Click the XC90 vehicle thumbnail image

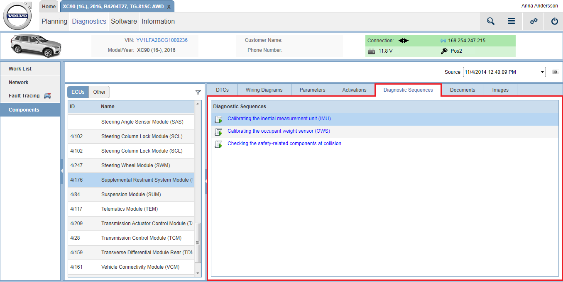(36, 46)
